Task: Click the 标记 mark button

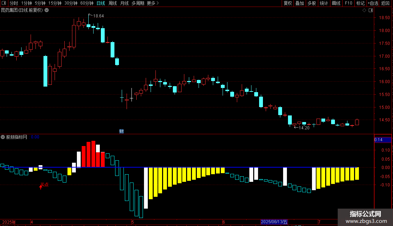Action: tap(360, 3)
